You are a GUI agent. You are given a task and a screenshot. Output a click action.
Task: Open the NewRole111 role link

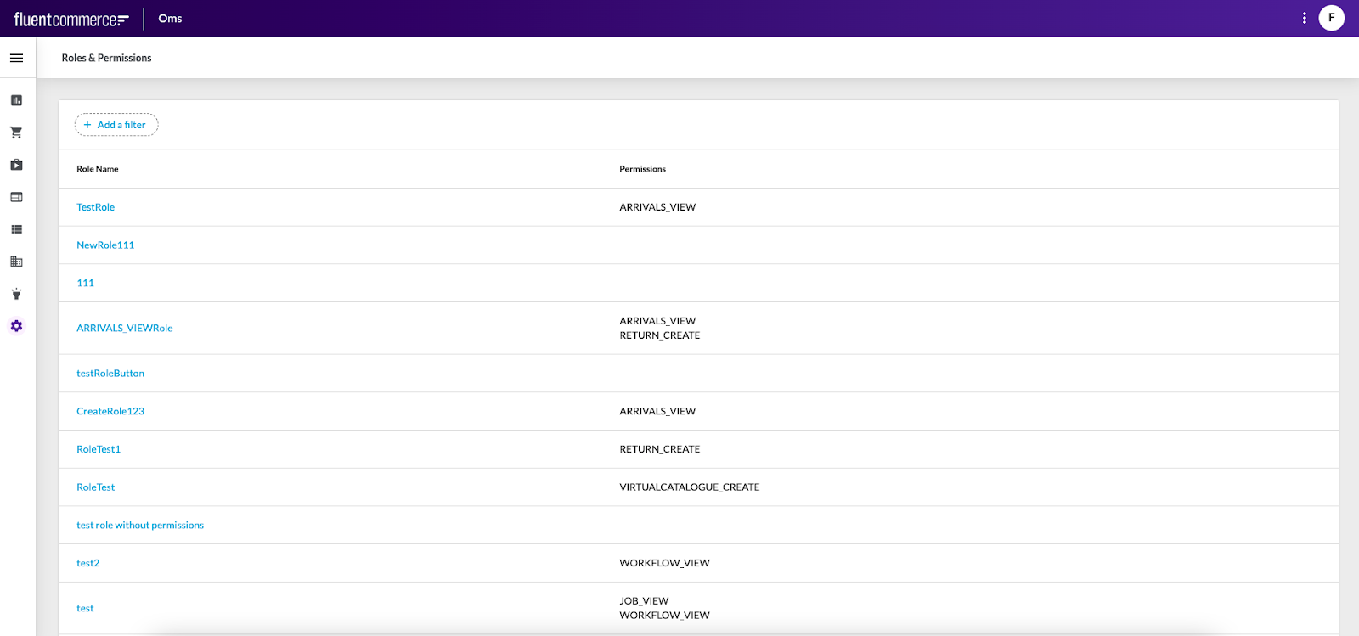click(105, 245)
